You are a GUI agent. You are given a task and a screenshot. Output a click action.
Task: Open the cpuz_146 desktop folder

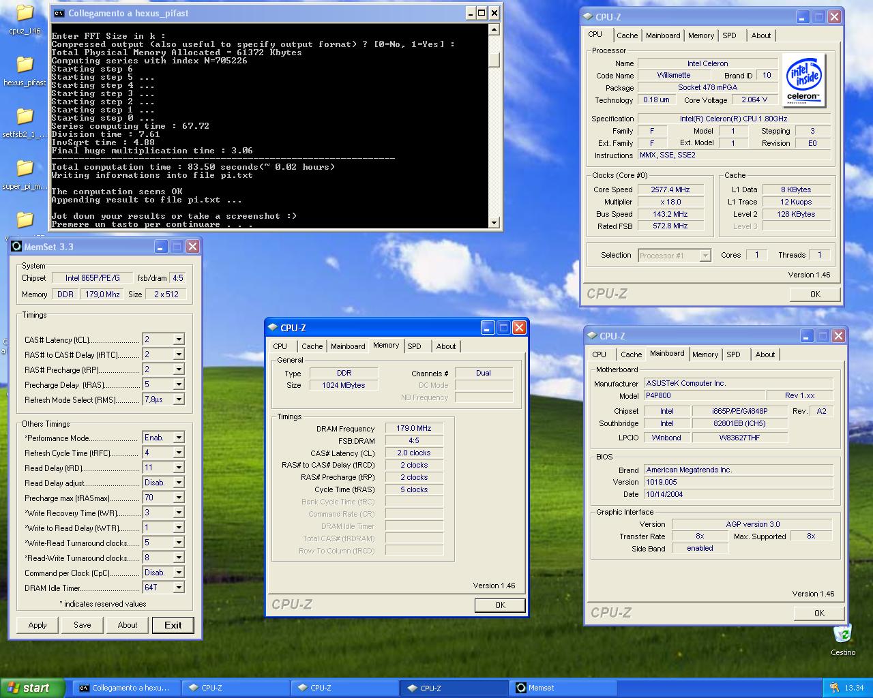[x=25, y=19]
